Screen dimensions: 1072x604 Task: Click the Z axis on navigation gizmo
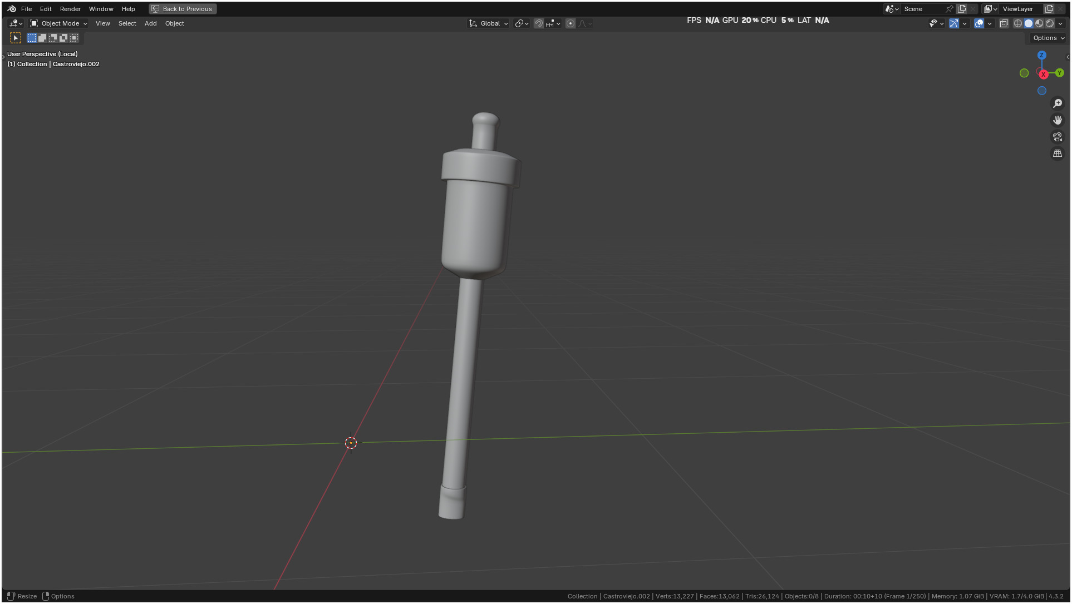tap(1042, 55)
